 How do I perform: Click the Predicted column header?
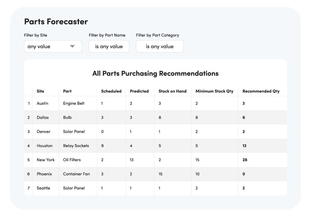139,91
